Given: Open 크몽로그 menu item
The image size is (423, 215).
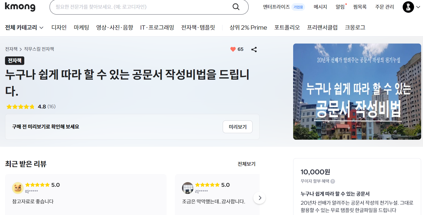Looking at the screenshot, I should (355, 28).
